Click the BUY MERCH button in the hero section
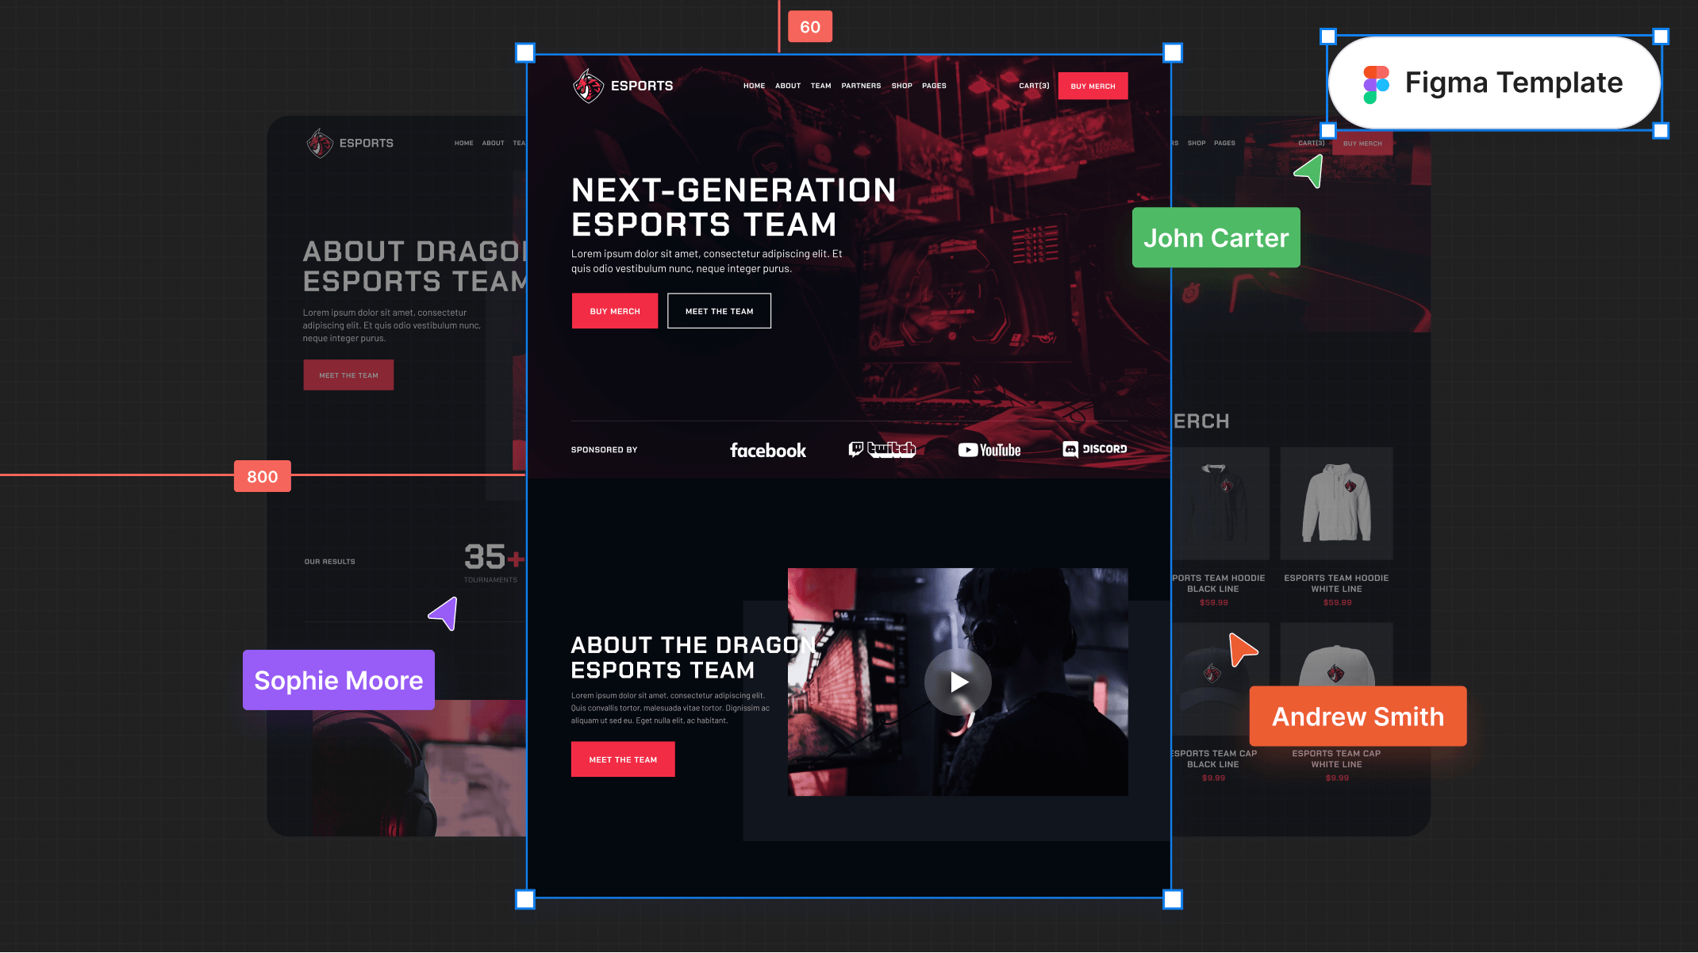 click(613, 311)
